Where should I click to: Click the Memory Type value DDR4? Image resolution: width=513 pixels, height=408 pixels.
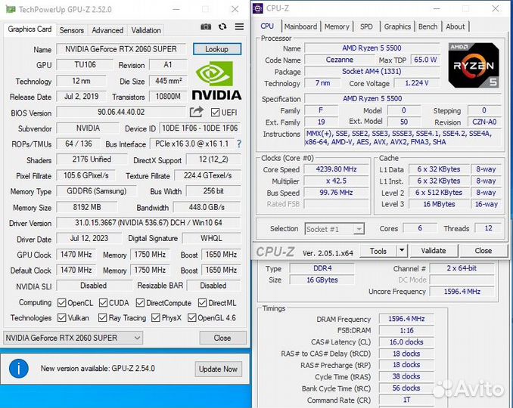coord(322,268)
